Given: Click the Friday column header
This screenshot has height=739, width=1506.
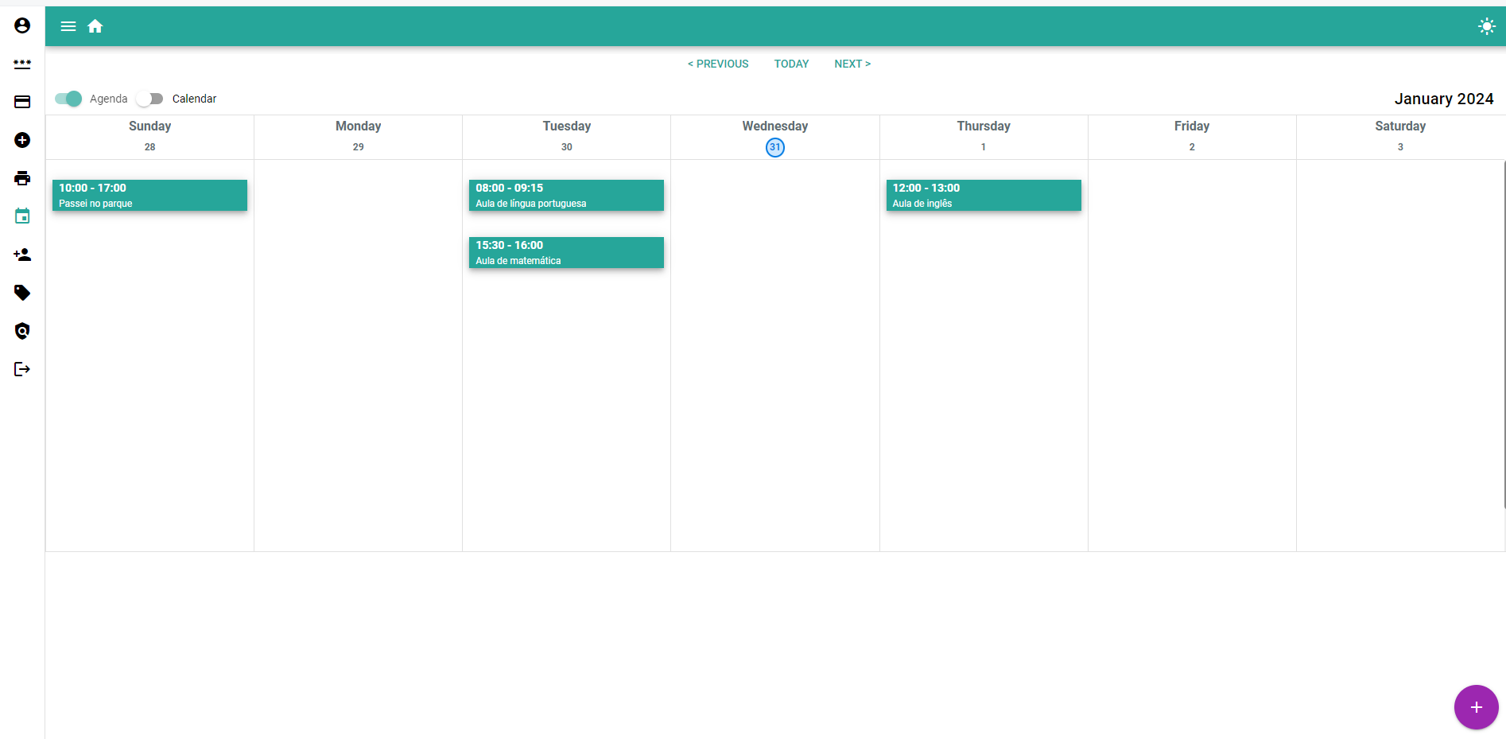Looking at the screenshot, I should (x=1192, y=126).
